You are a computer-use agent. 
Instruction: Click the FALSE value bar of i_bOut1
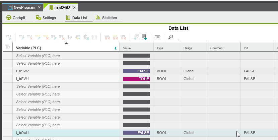(x=136, y=133)
